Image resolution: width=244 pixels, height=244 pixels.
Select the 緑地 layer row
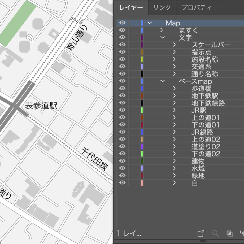pyautogui.click(x=181, y=176)
